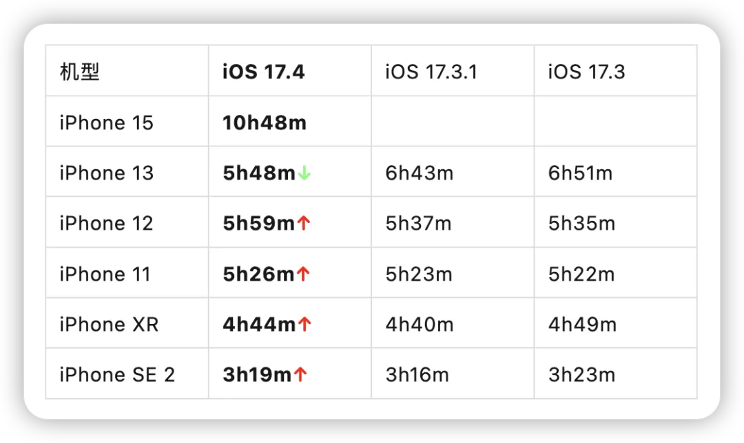Click the 10h48m battery value
The image size is (744, 443).
264,123
